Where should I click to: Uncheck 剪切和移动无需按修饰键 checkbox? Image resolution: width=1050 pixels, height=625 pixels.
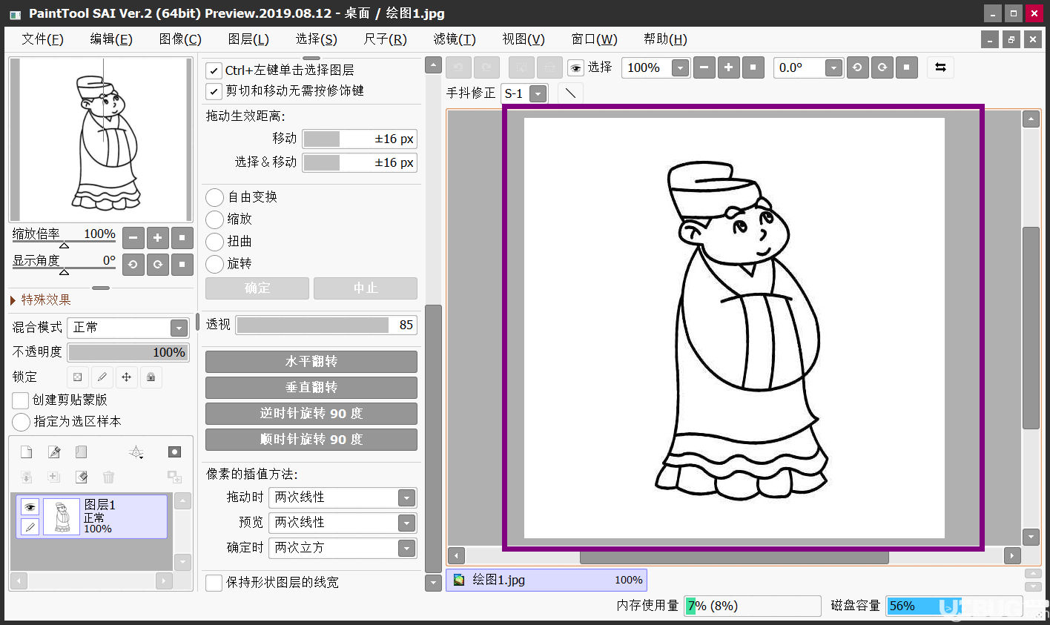pos(214,91)
